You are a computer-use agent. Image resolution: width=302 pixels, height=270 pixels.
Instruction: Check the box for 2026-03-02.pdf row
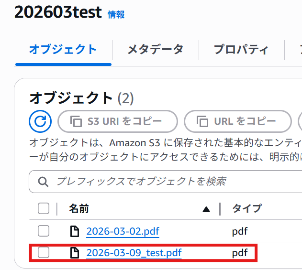[44, 231]
